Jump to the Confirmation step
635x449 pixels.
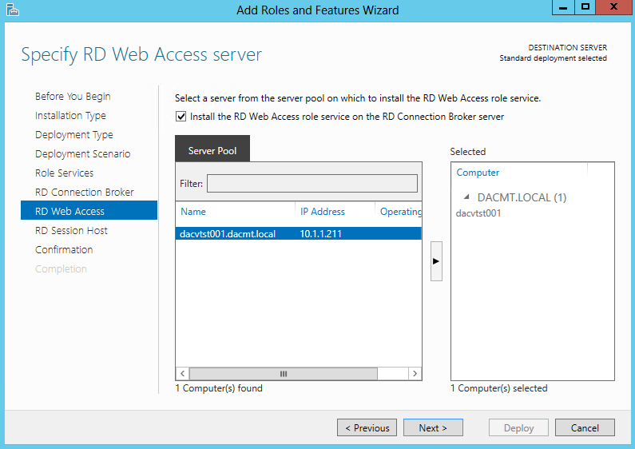[64, 249]
